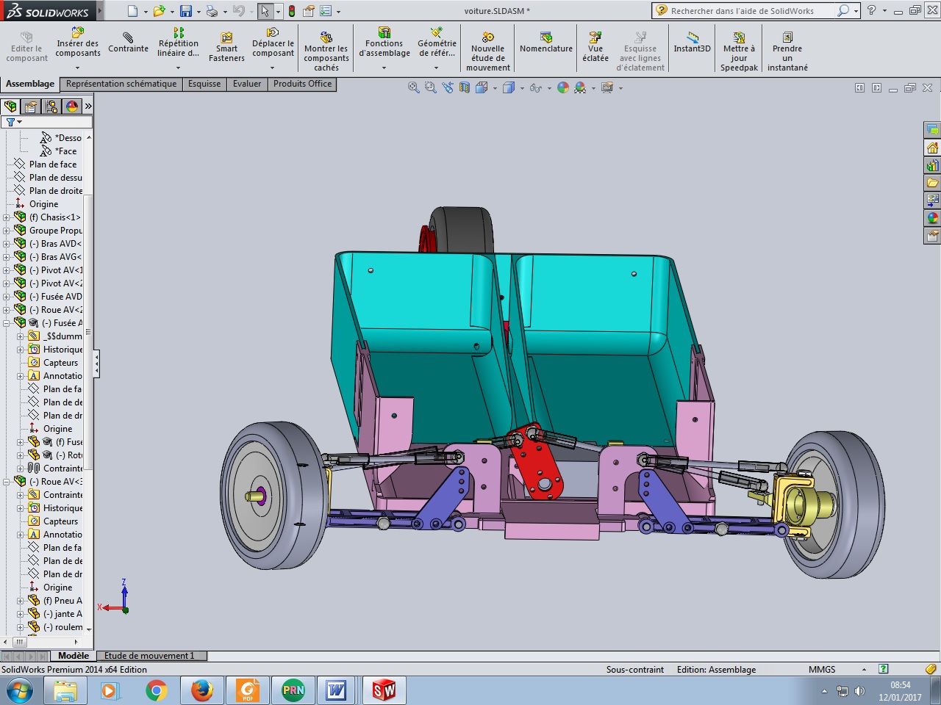Open the Déplacer le composant dropdown arrow
The width and height of the screenshot is (941, 705).
tap(273, 68)
